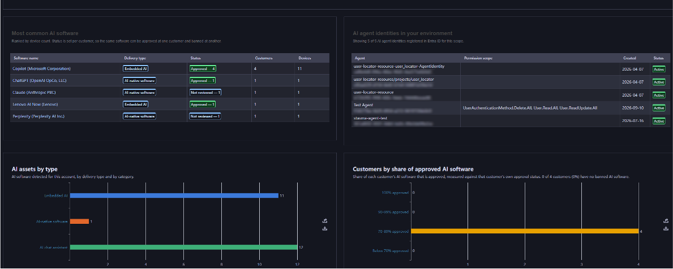This screenshot has height=269, width=673.
Task: Click the AI chat assistant axis label
Action: tap(54, 247)
